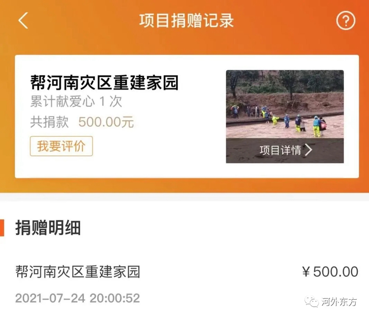This screenshot has width=369, height=318.
Task: Click the 共捐款 label
Action: (49, 122)
